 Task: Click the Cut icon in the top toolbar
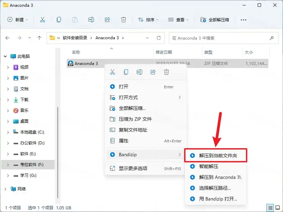pyautogui.click(x=43, y=20)
